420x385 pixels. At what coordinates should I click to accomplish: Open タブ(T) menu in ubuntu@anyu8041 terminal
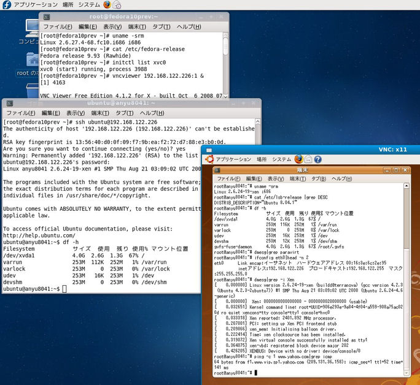(124, 113)
